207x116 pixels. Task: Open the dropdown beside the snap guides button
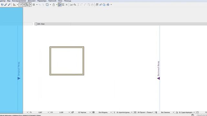click(x=24, y=5)
